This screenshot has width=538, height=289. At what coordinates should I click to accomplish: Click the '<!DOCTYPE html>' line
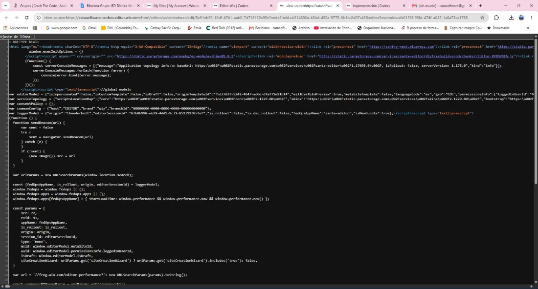pos(23,42)
